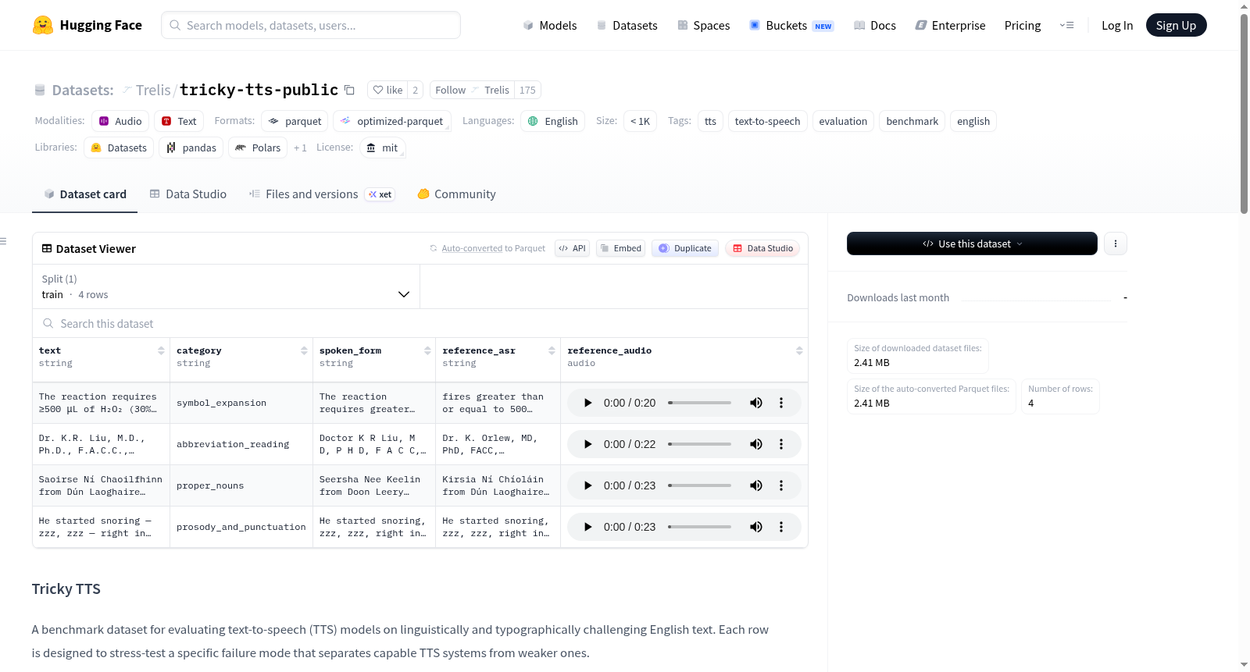Mute audio in the symbol_expansion row
This screenshot has height=672, width=1250.
[756, 403]
